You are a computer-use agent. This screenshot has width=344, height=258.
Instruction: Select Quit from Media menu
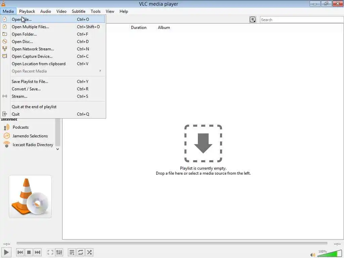click(53, 114)
